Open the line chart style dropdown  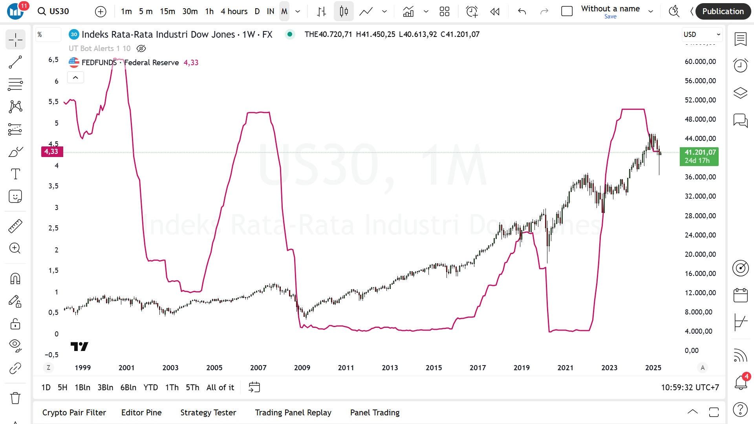click(384, 11)
